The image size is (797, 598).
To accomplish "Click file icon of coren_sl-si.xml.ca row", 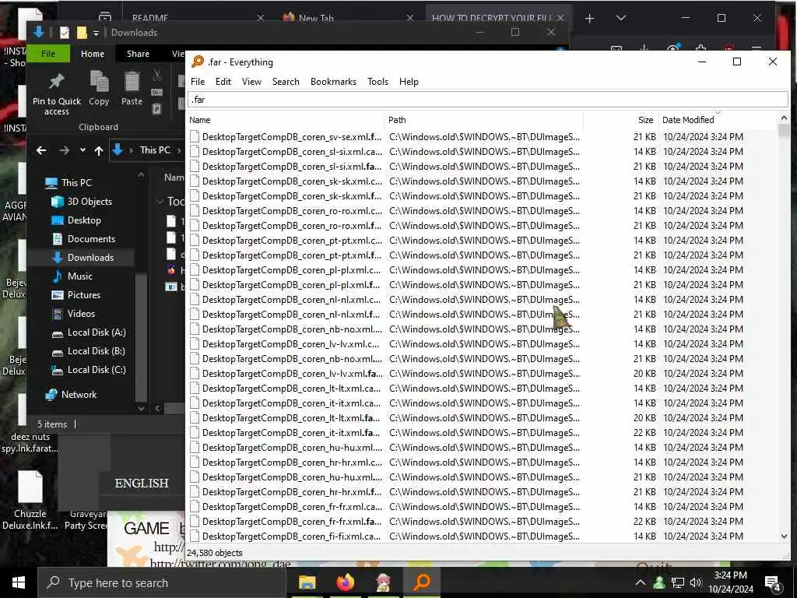I will click(x=194, y=152).
